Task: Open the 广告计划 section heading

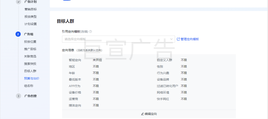Action: tap(30, 2)
